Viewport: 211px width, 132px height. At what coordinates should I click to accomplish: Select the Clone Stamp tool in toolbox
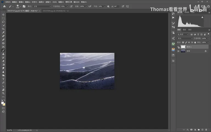[3, 54]
